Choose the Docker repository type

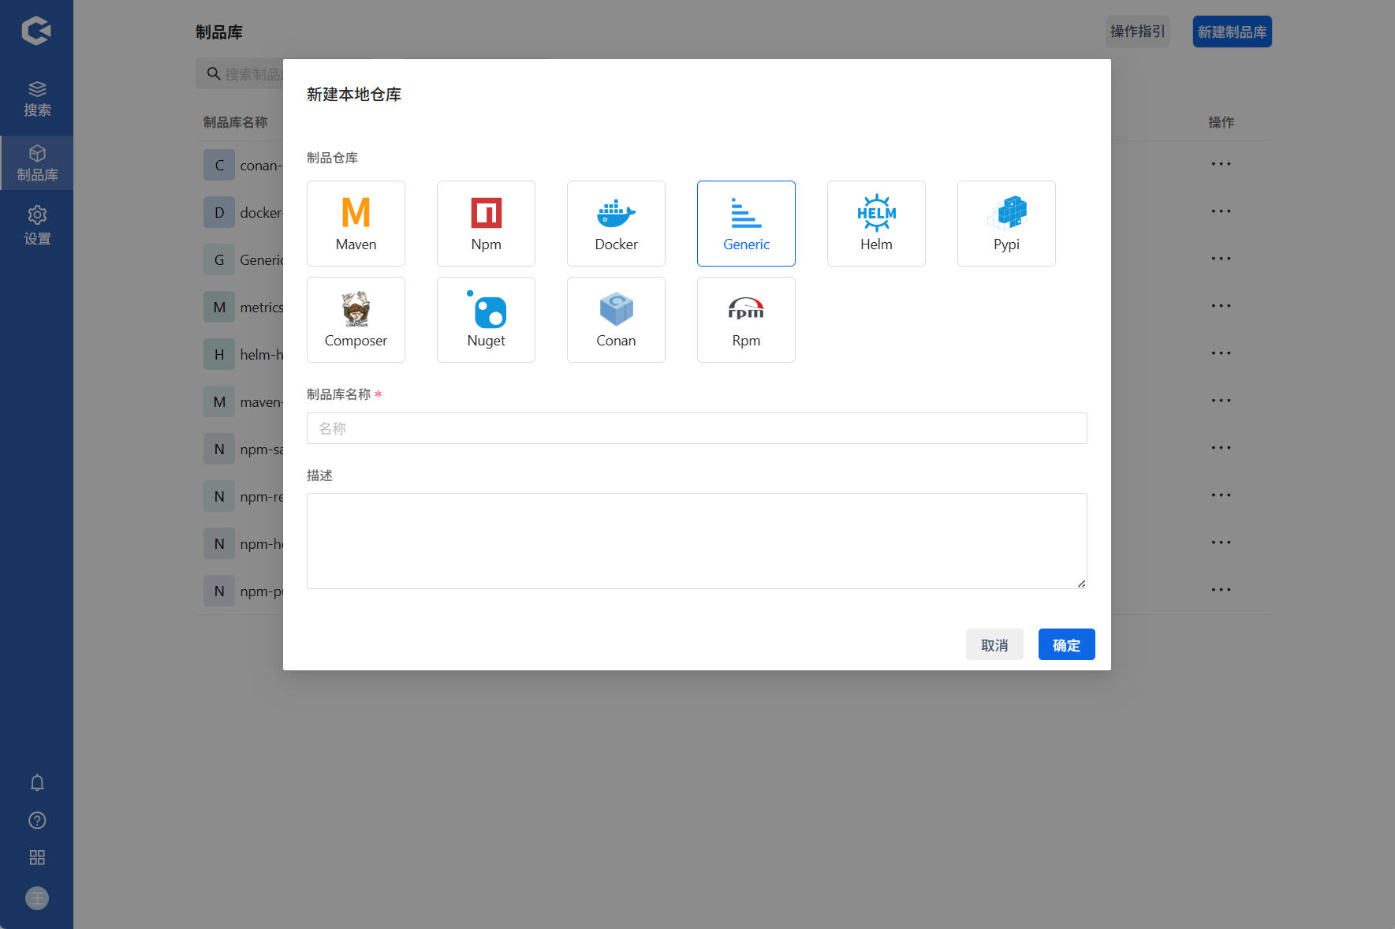[x=616, y=223]
